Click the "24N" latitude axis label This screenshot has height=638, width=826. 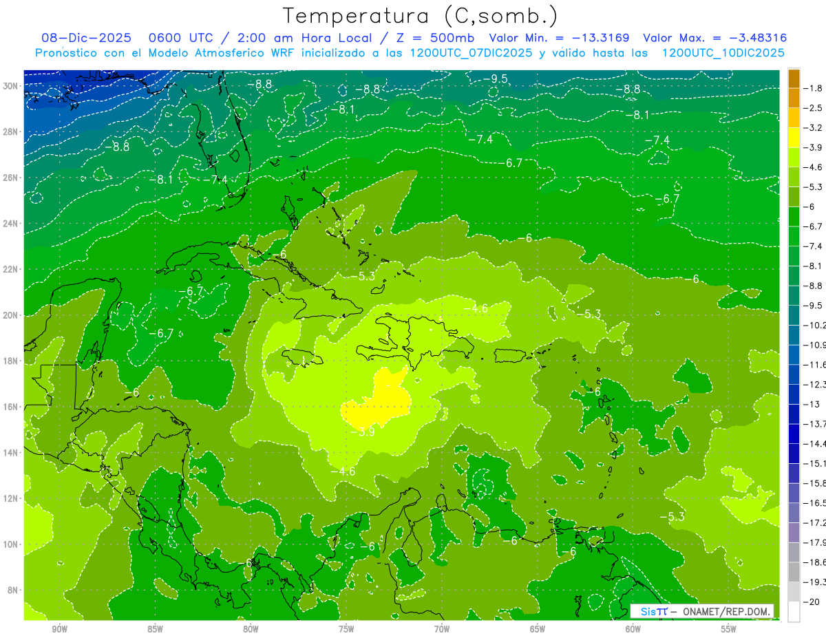pyautogui.click(x=12, y=223)
